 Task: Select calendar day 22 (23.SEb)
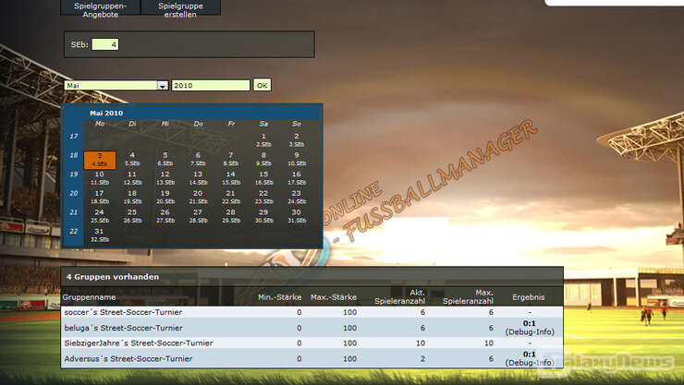tap(263, 198)
